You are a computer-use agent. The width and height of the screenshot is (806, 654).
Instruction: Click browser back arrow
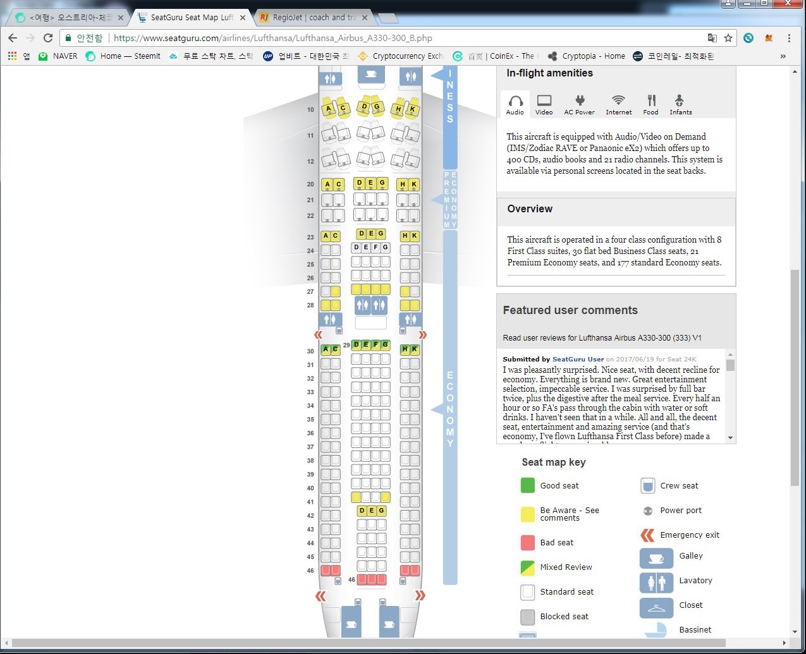click(x=13, y=38)
